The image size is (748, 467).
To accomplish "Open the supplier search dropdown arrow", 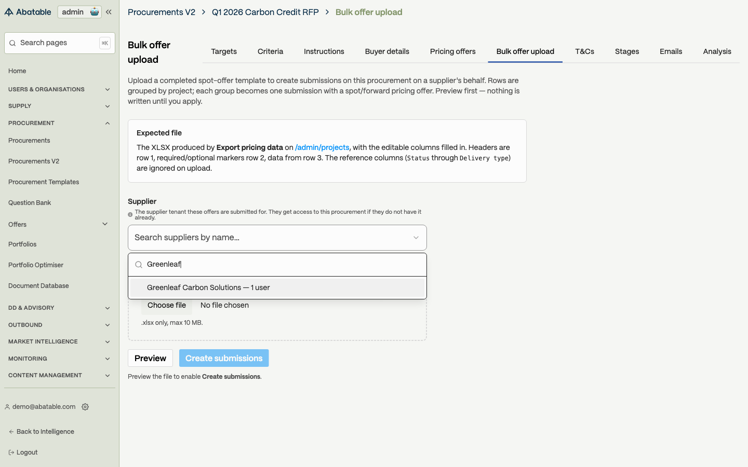I will pyautogui.click(x=416, y=238).
